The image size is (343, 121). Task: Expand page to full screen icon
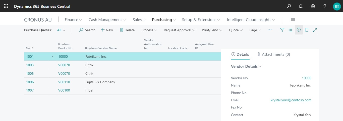pyautogui.click(x=315, y=30)
